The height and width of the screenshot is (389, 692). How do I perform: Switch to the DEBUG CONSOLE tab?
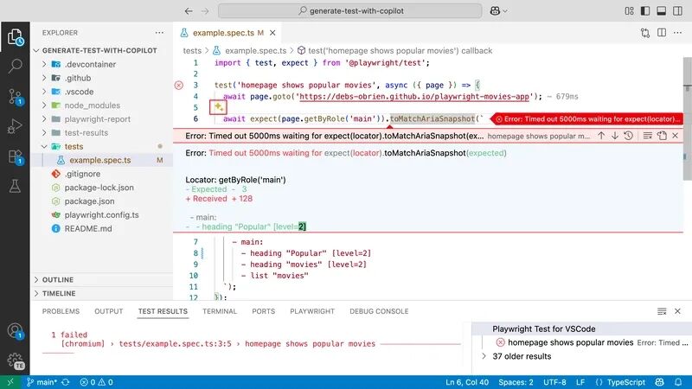[x=379, y=311]
